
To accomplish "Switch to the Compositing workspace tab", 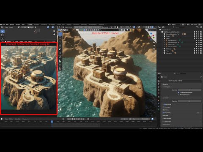I will pyautogui.click(x=93, y=24).
